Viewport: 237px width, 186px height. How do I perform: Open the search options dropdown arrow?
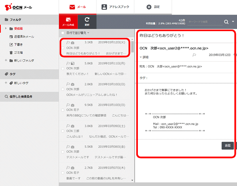[x=233, y=22]
